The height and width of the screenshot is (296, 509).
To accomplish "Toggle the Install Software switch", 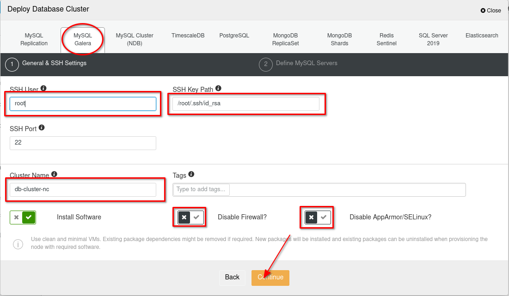I will point(23,217).
